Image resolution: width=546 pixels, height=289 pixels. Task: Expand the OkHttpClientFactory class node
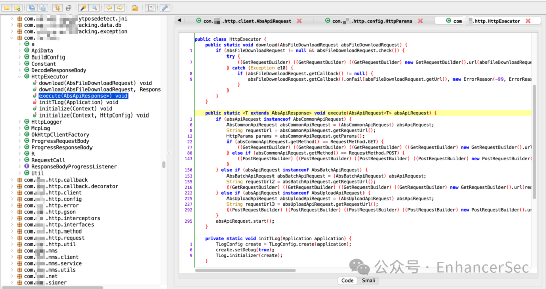point(20,135)
